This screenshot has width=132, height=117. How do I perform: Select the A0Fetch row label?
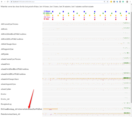click(x=4, y=29)
